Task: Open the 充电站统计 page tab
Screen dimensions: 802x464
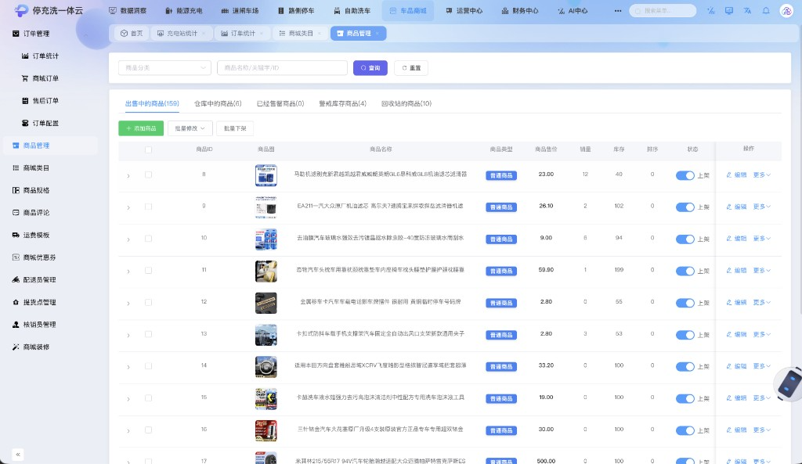Action: point(182,33)
